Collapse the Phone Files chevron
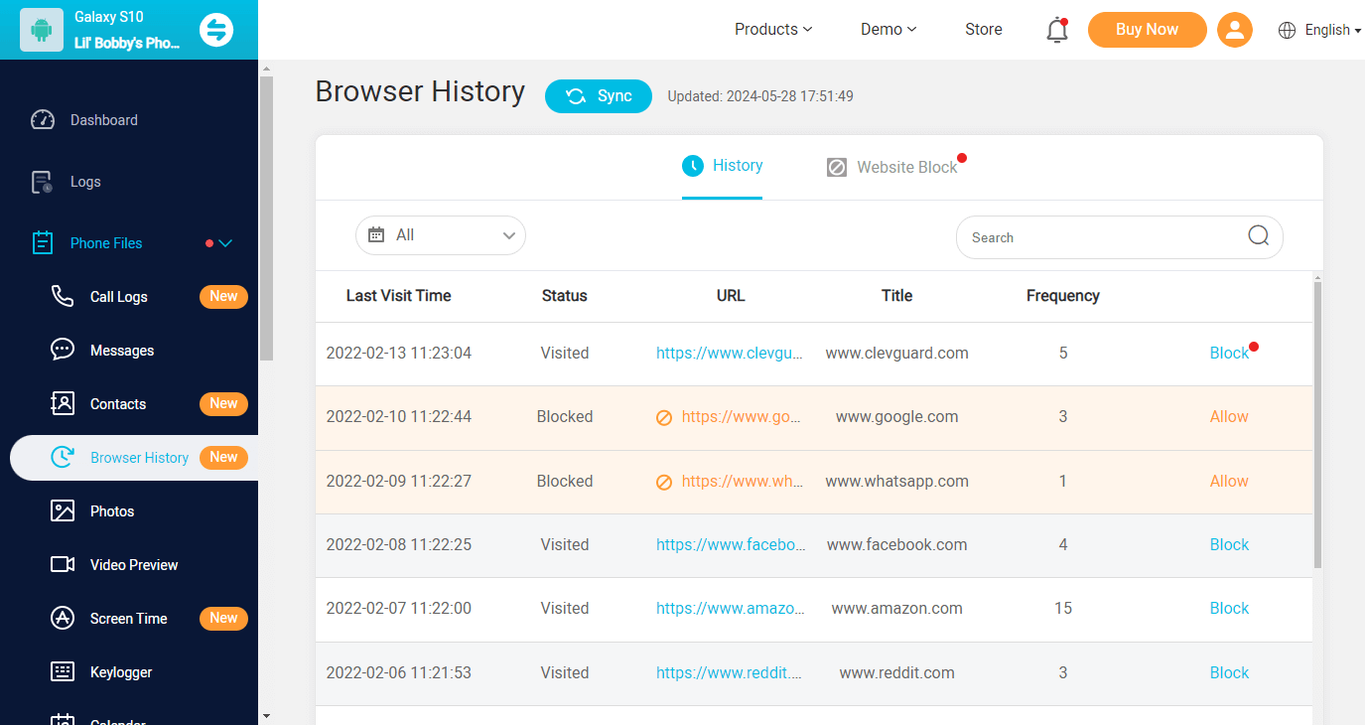This screenshot has height=725, width=1365. [225, 243]
